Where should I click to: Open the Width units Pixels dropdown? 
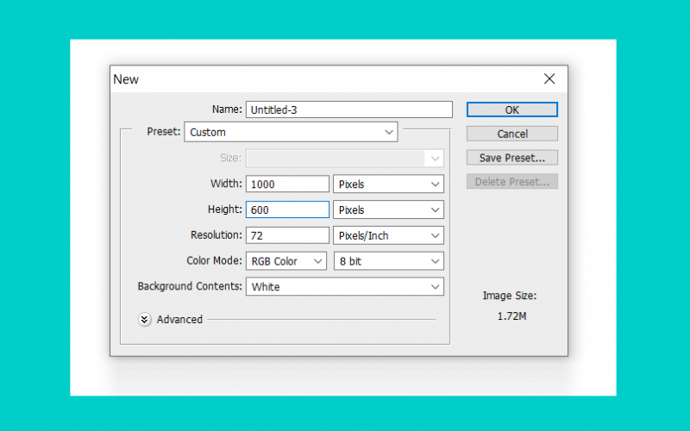coord(389,184)
